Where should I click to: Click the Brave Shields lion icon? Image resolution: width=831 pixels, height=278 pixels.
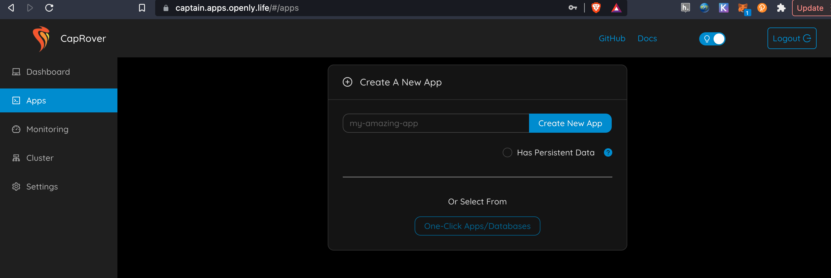point(596,8)
